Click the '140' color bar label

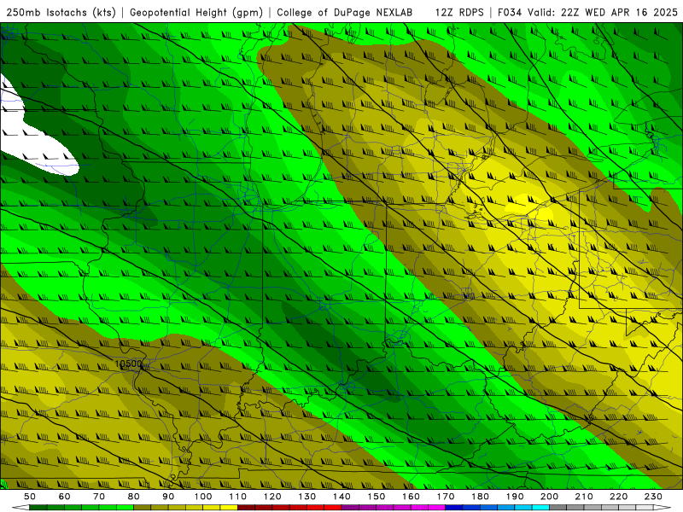click(342, 497)
